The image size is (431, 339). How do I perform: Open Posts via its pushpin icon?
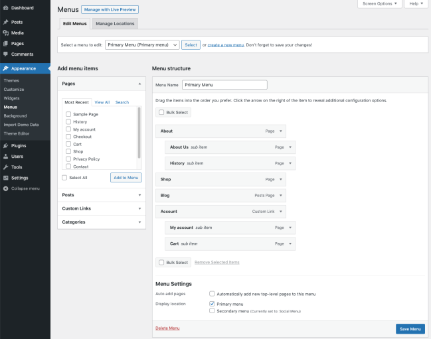click(x=6, y=22)
